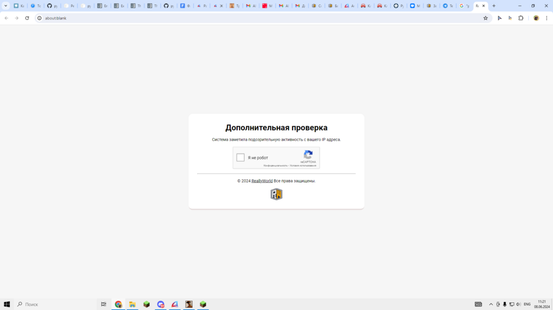The image size is (553, 310).
Task: Open network settings tray icon
Action: click(x=512, y=304)
